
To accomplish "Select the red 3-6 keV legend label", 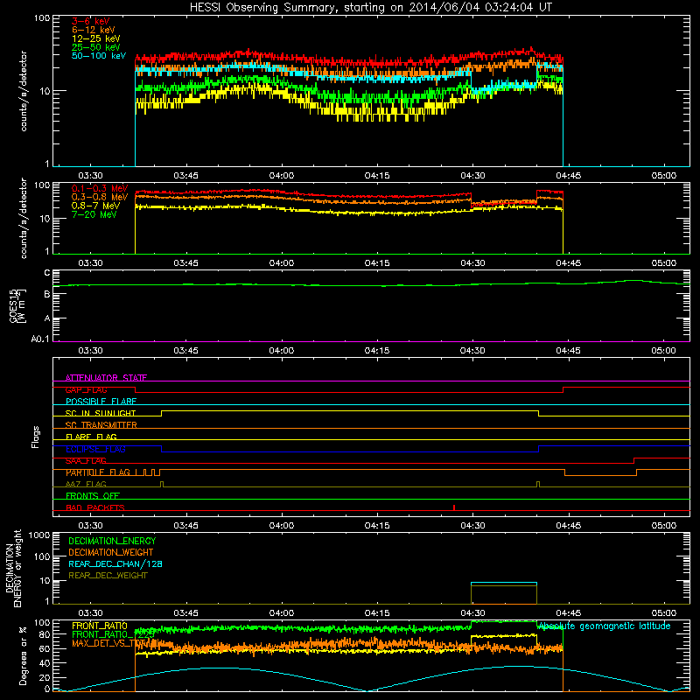I will (x=91, y=21).
